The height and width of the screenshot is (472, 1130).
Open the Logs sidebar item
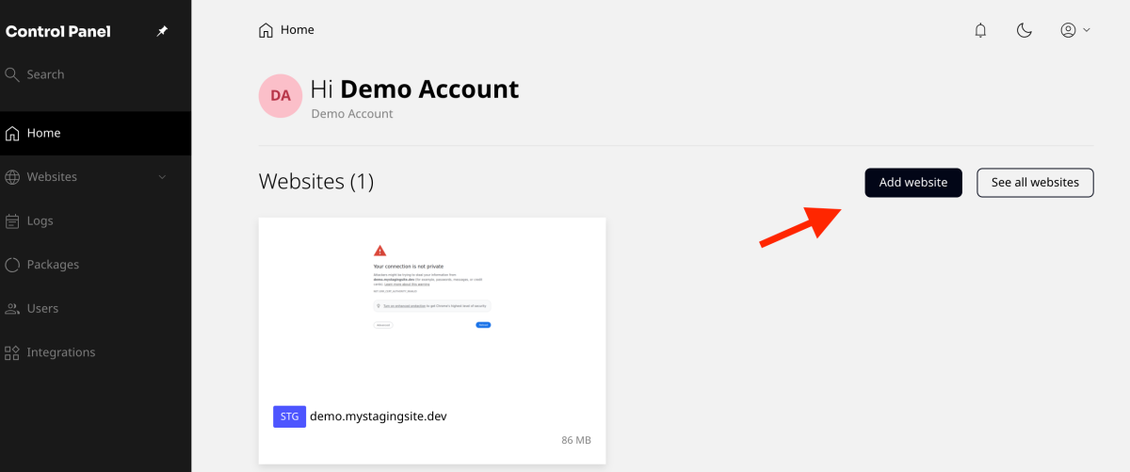click(40, 221)
